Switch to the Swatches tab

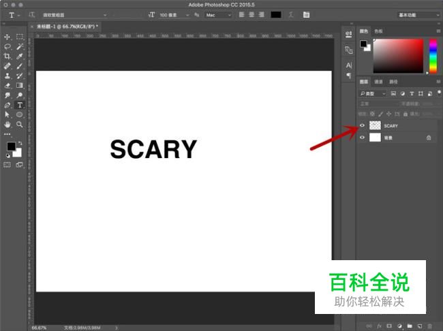(378, 31)
